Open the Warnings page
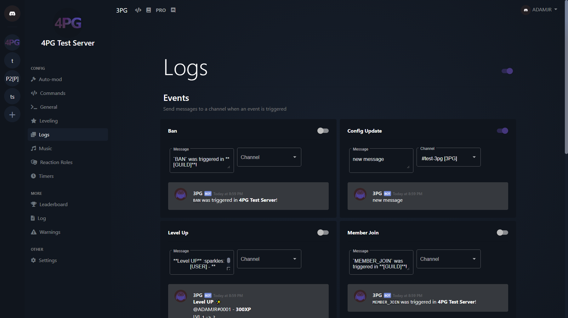The width and height of the screenshot is (568, 318). (x=50, y=232)
